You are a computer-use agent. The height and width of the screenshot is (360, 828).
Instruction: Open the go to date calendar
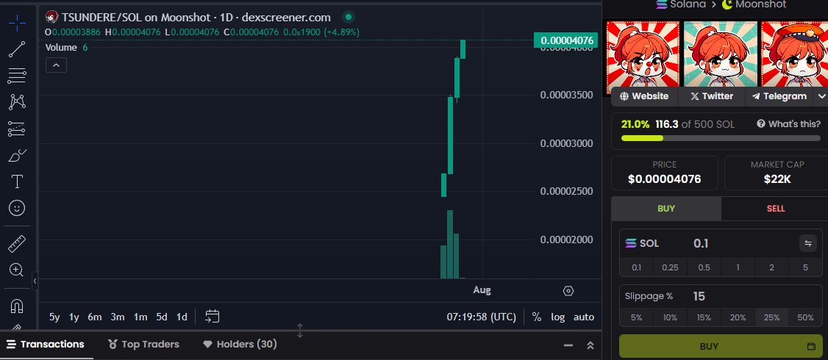coord(213,317)
